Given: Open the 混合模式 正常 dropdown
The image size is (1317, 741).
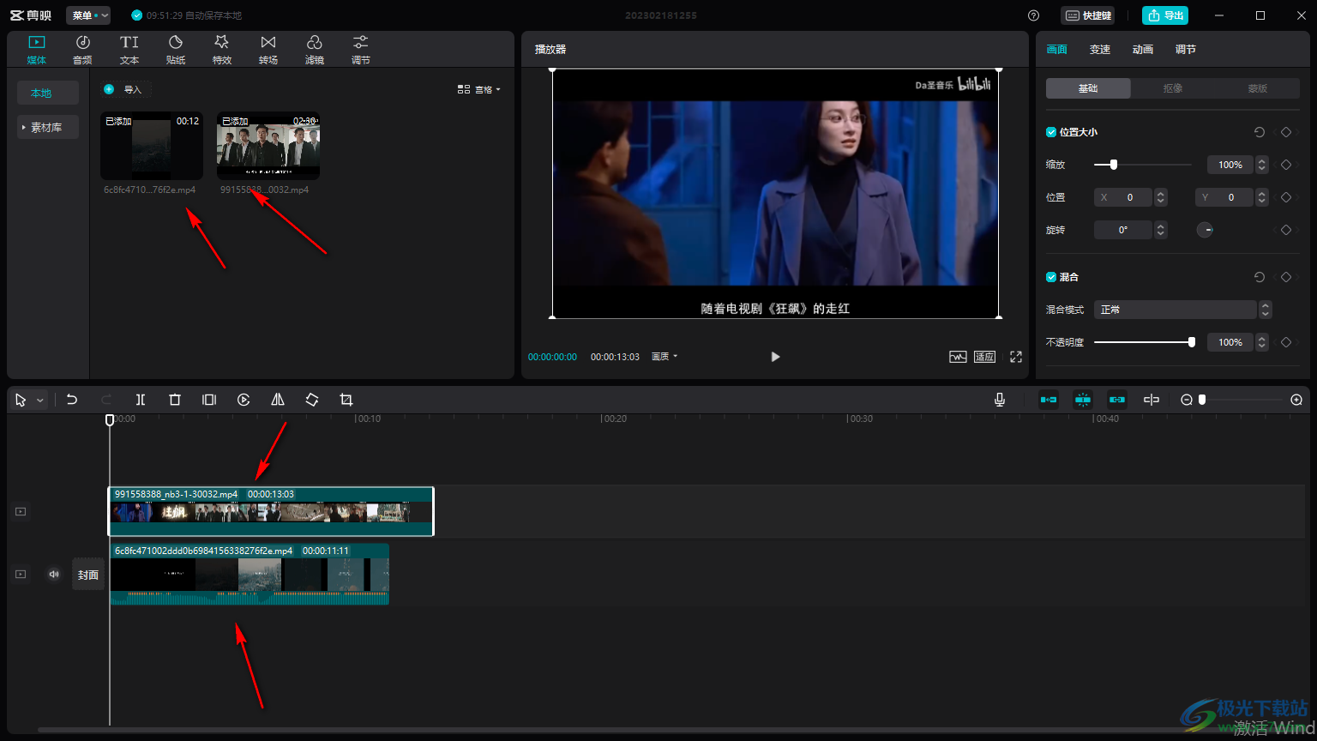Looking at the screenshot, I should (x=1182, y=310).
